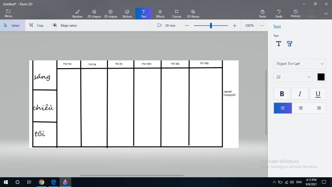Open the notification center icon
The height and width of the screenshot is (187, 332).
click(x=324, y=182)
